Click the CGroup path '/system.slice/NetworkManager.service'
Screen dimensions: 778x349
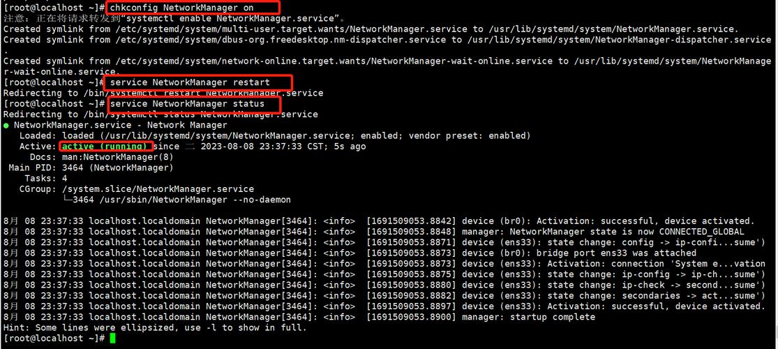click(x=158, y=189)
